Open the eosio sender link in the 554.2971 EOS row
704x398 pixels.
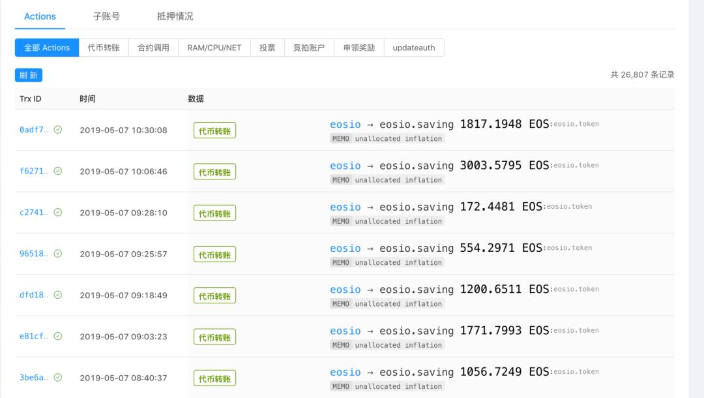pos(345,249)
